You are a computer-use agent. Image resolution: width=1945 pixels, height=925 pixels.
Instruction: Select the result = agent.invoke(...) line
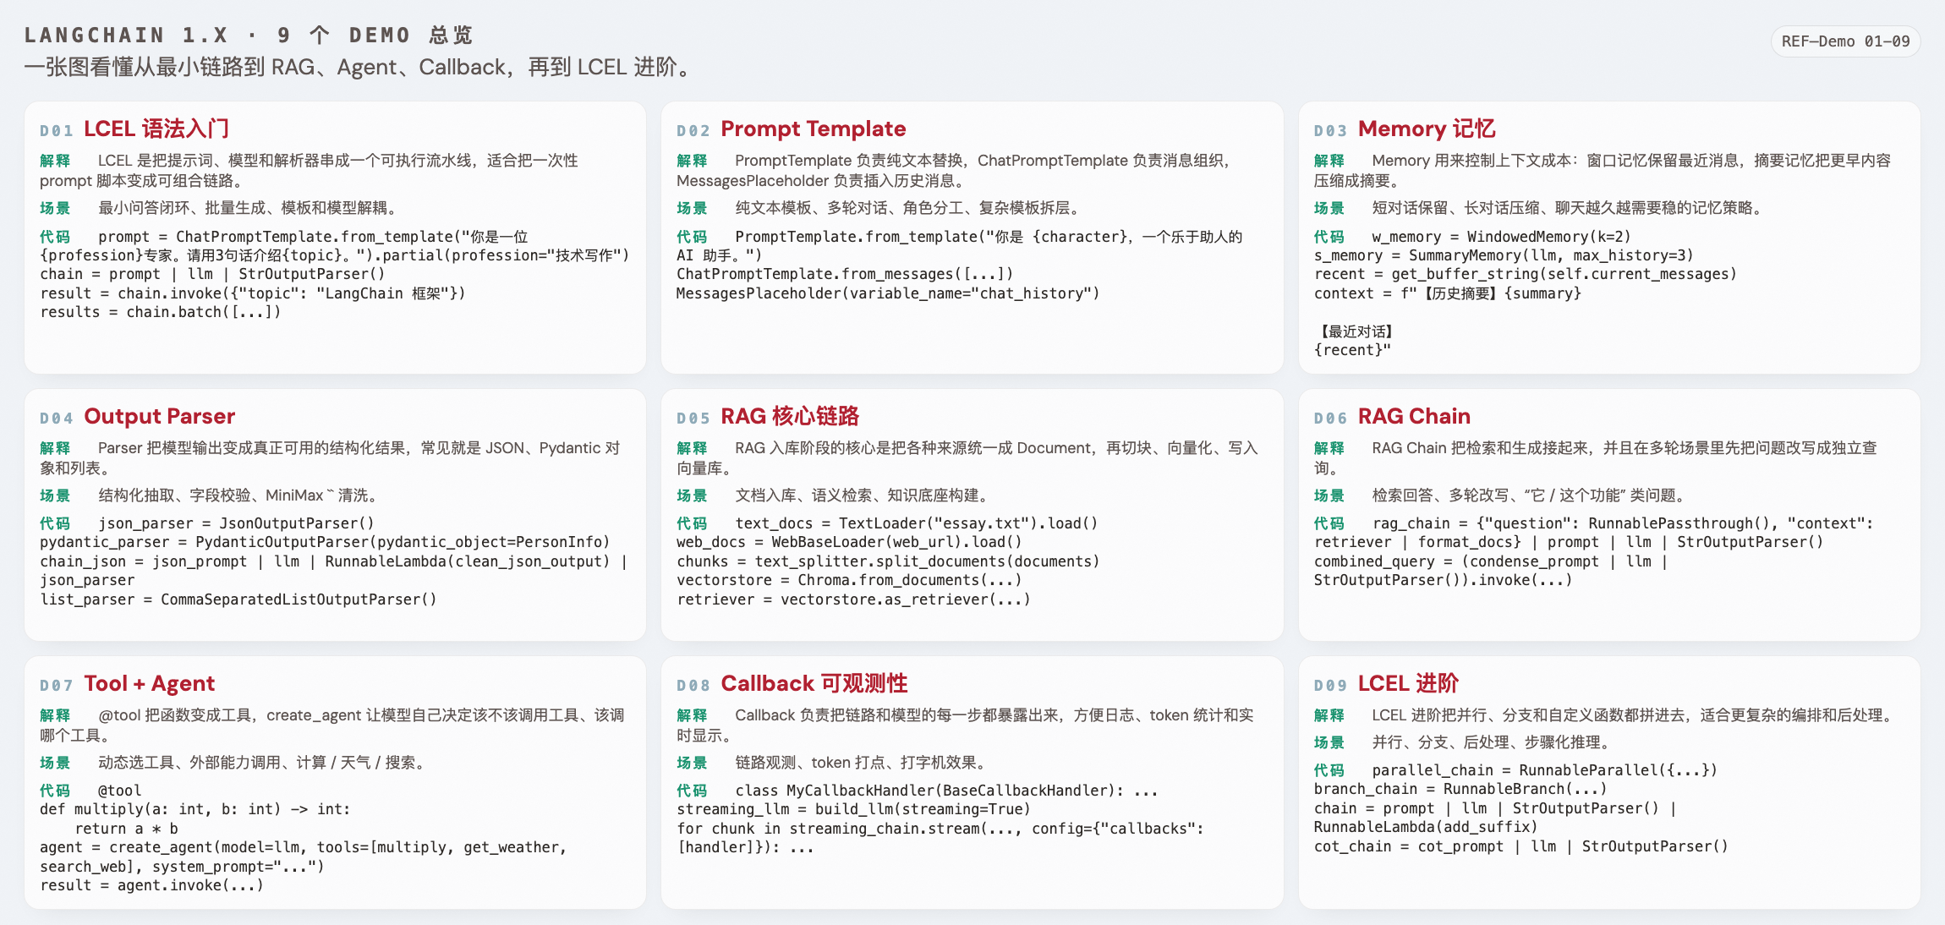[x=152, y=885]
